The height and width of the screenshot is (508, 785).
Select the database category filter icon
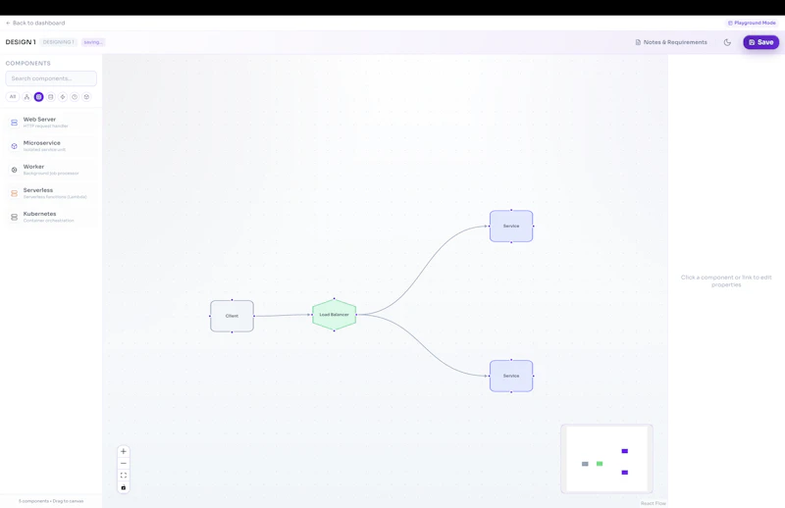click(x=51, y=96)
